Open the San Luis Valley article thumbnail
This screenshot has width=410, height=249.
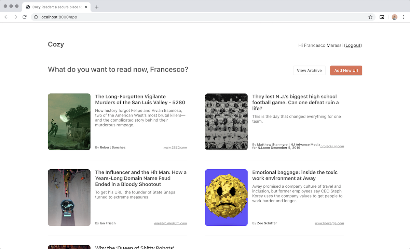point(69,122)
